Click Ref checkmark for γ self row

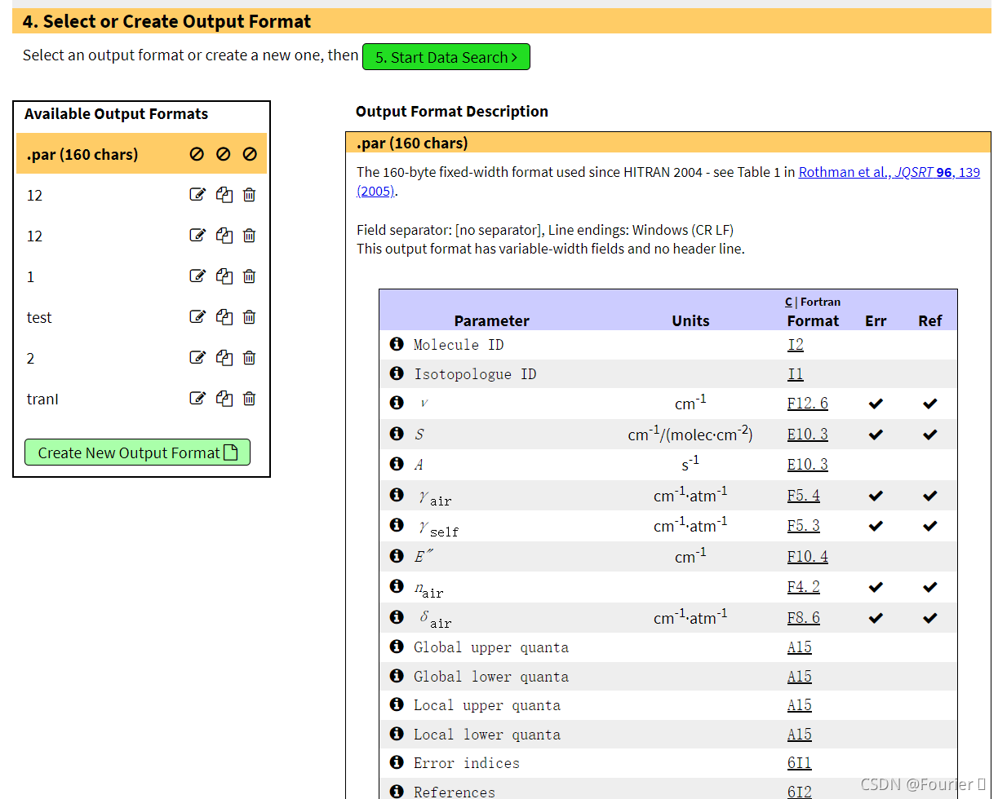coord(929,526)
